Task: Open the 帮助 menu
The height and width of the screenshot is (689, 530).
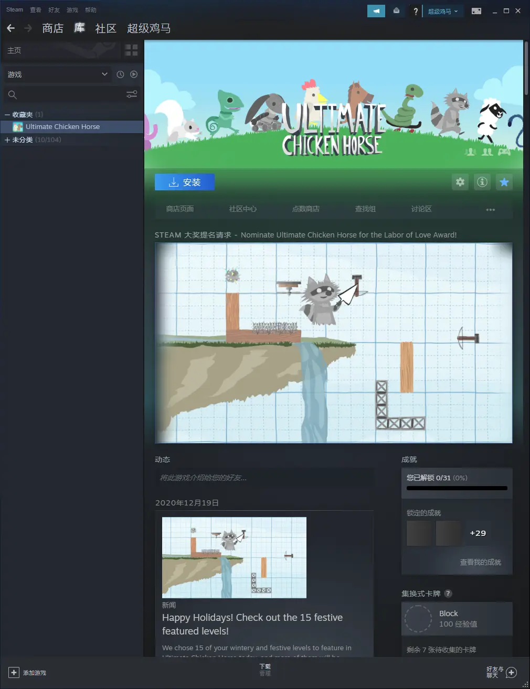Action: tap(91, 10)
